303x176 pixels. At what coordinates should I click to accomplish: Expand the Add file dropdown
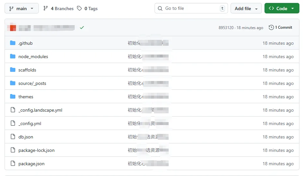coord(246,8)
